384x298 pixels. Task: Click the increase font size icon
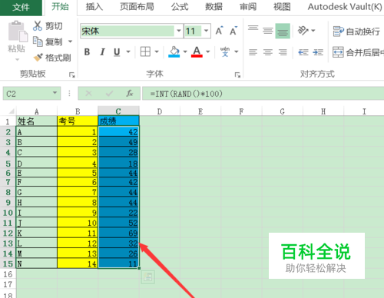click(x=220, y=31)
